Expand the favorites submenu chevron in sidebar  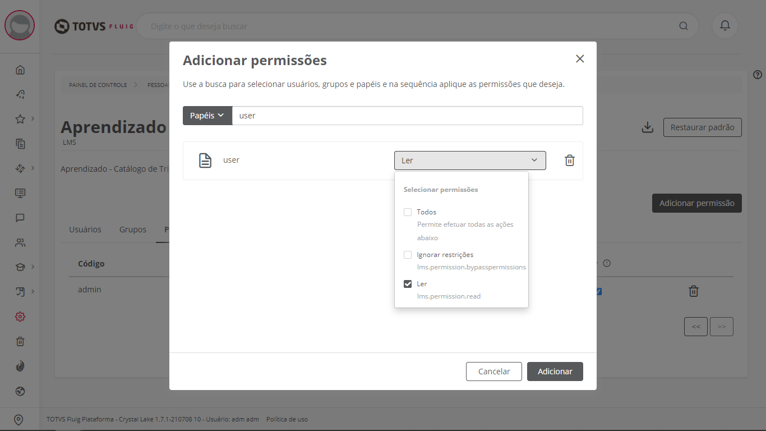click(33, 118)
